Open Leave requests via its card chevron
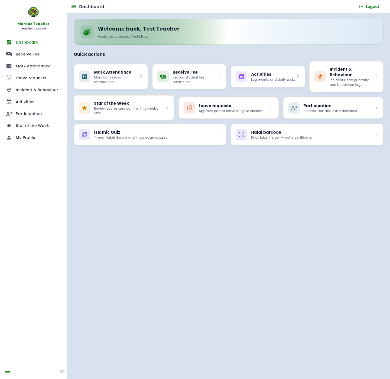Screen dimensions: 390x379 point(272,108)
